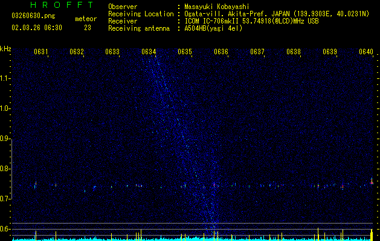Click time marker 0635
The image size is (380, 241).
185,52
